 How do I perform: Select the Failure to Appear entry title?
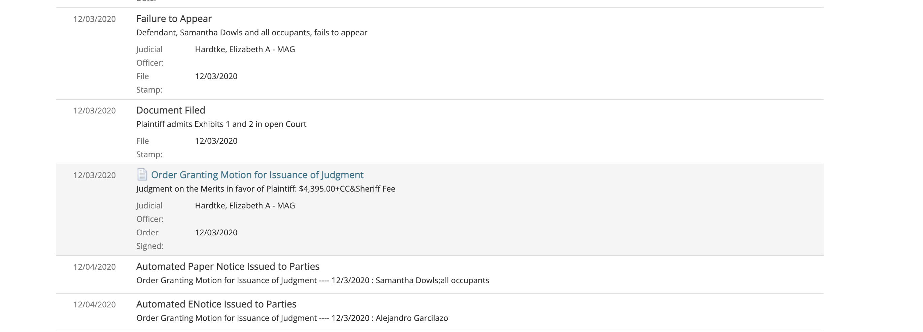[x=174, y=19]
